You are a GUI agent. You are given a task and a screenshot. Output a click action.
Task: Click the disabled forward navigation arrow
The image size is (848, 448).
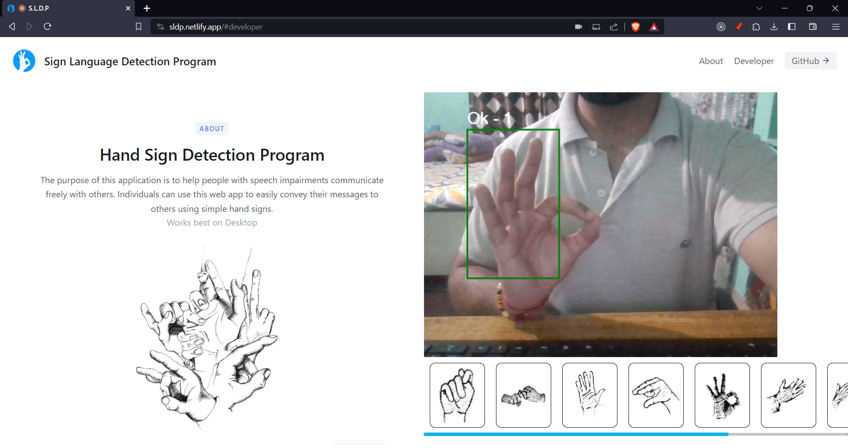[30, 26]
